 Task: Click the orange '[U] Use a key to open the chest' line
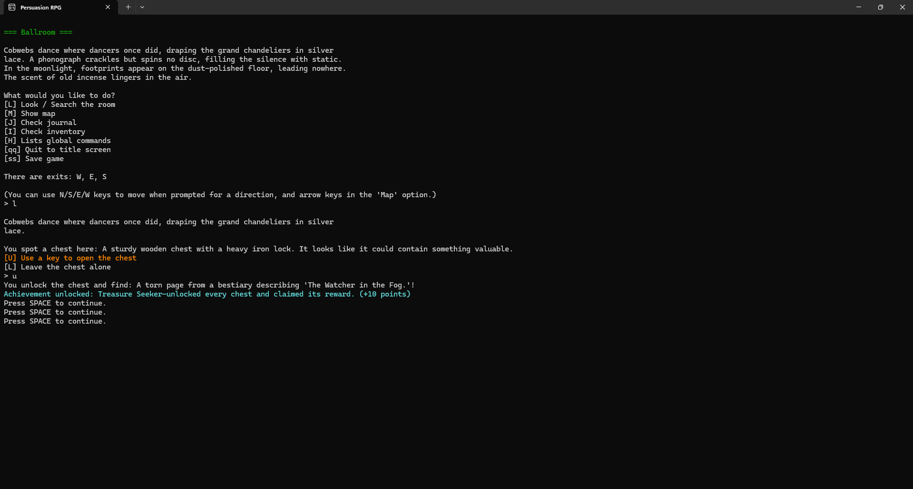click(70, 258)
